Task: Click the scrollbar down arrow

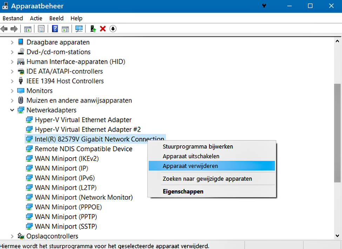Action: click(x=337, y=236)
